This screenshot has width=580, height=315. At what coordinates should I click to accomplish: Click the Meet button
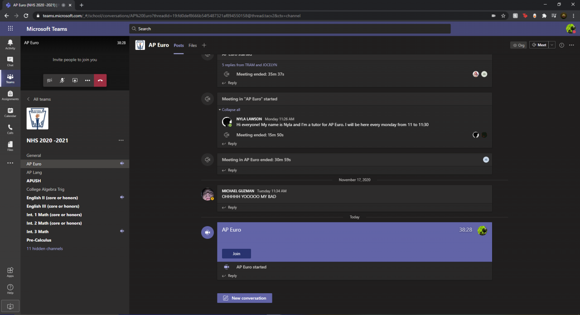point(539,45)
